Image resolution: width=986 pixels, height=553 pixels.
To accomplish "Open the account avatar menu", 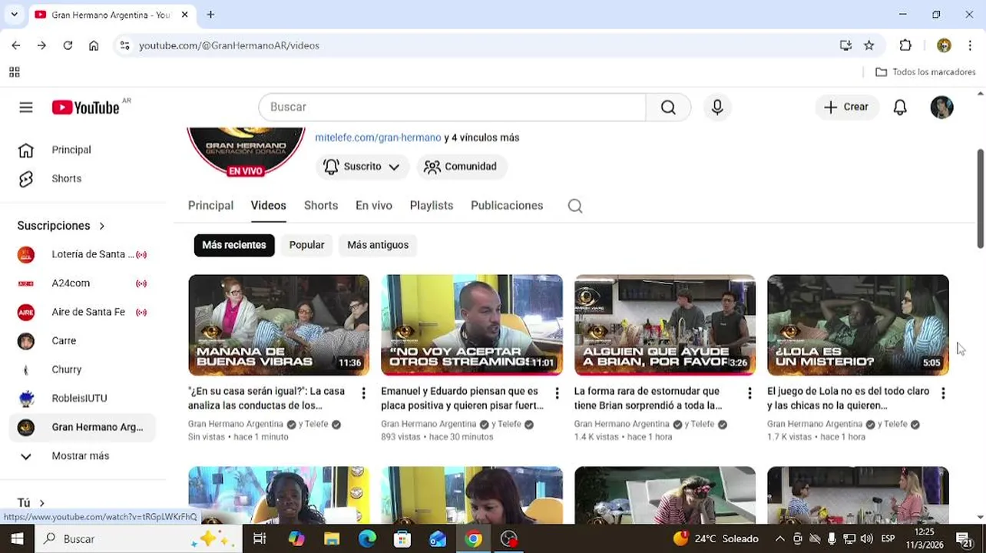I will click(941, 108).
